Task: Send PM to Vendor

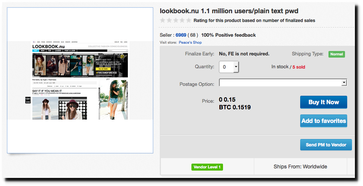Action: click(326, 145)
